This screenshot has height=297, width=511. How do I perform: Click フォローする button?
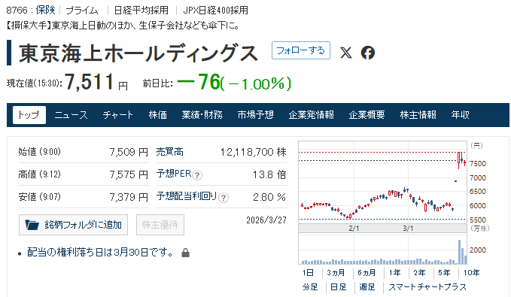(301, 50)
